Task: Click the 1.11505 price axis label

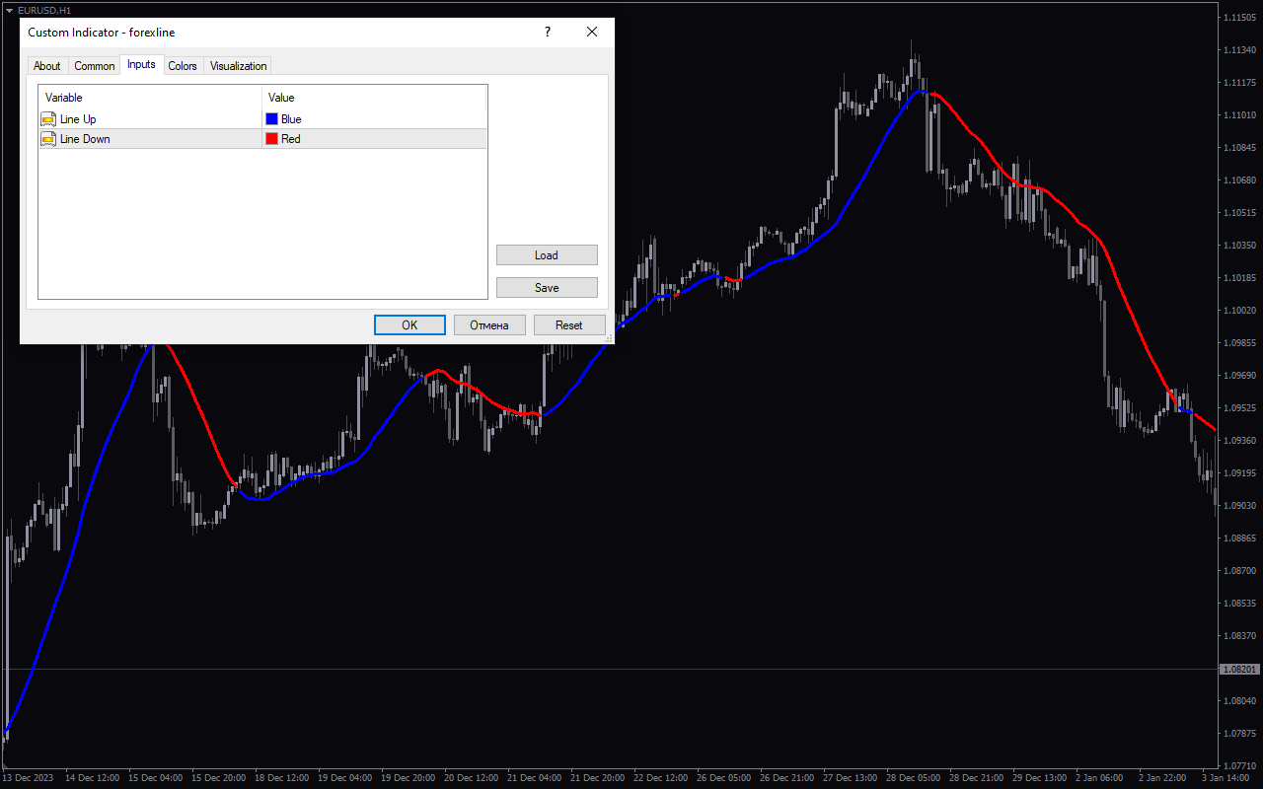Action: coord(1239,18)
